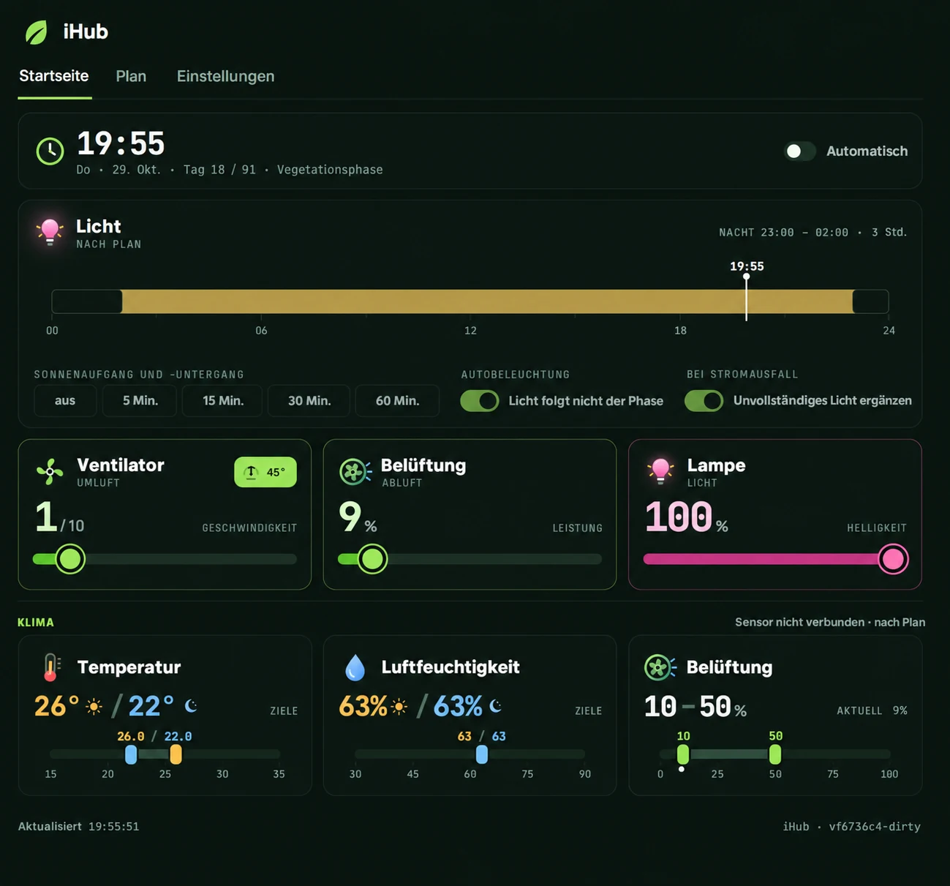Screen dimensions: 950x886
Task: Click the water drop icon for Luftfeuchtigkeit
Action: (x=355, y=667)
